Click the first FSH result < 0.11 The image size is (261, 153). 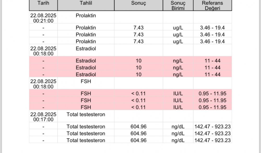pos(139,93)
